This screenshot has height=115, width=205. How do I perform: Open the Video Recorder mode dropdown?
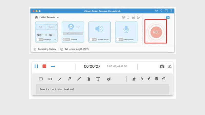pyautogui.click(x=58, y=17)
